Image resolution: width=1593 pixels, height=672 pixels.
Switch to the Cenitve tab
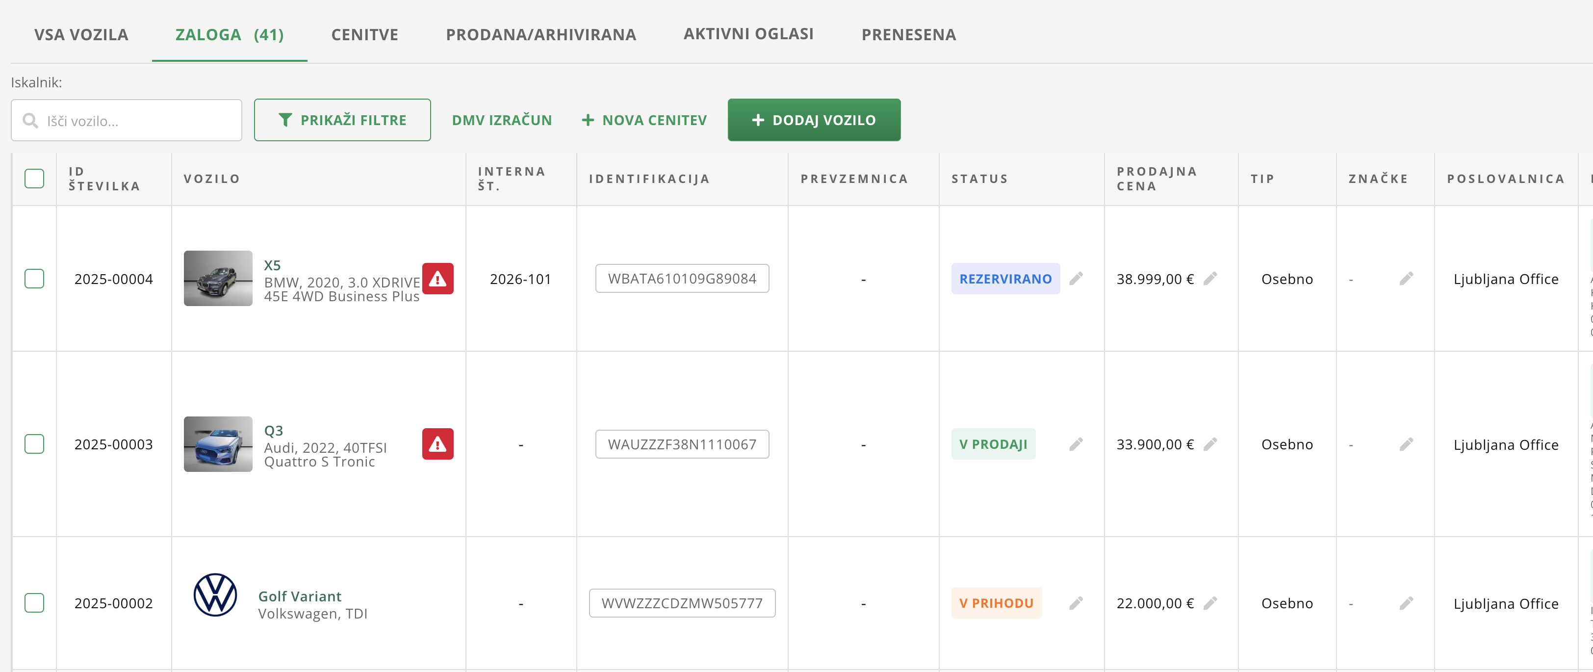(x=364, y=35)
